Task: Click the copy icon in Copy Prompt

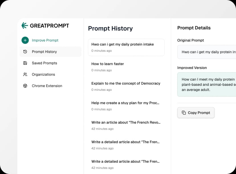Action: (184, 113)
